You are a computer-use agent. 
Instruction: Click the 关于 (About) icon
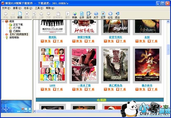point(96,15)
